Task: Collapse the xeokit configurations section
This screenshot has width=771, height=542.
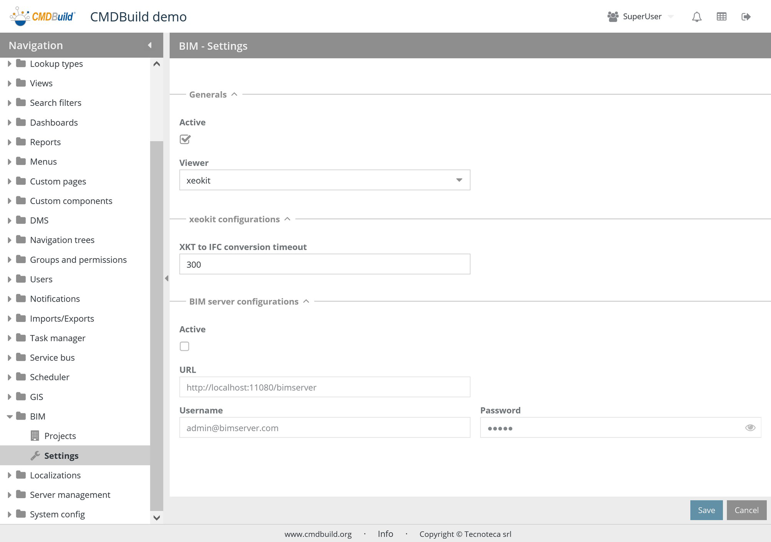Action: [x=287, y=219]
